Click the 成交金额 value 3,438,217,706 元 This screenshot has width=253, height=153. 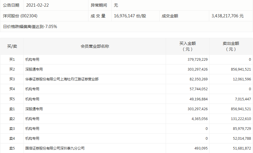pyautogui.click(x=227, y=16)
